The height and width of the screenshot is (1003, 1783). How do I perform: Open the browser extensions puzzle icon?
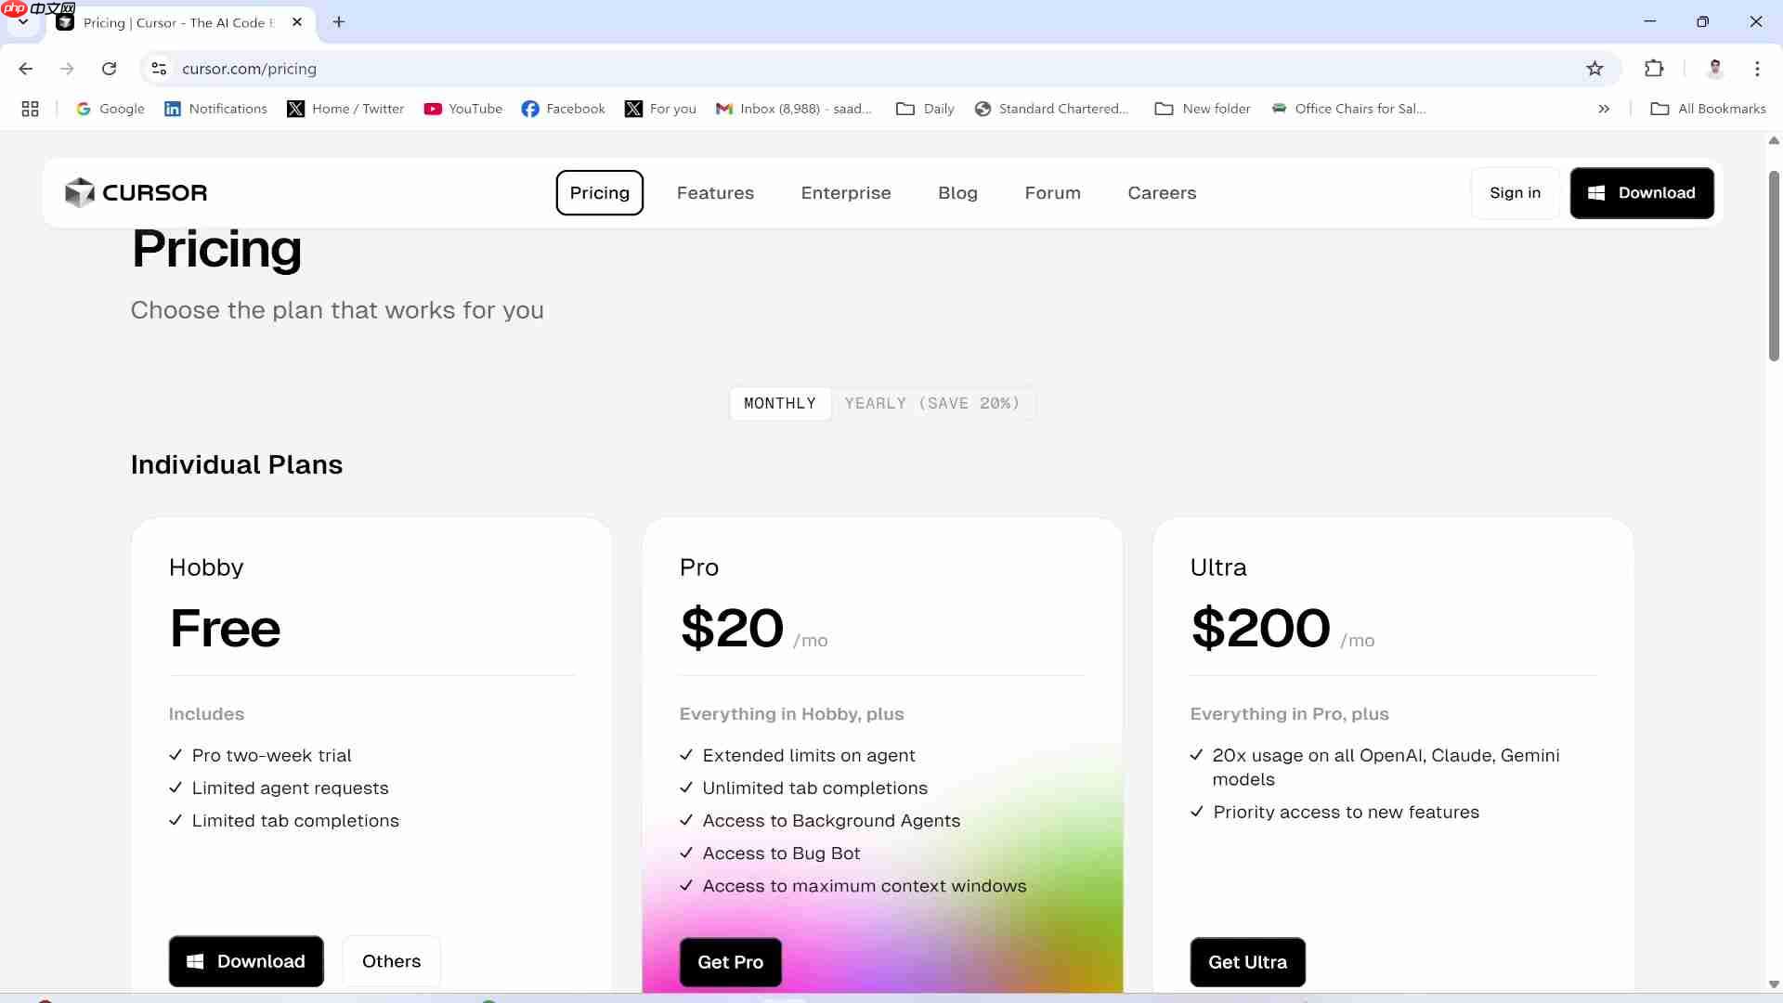coord(1655,69)
